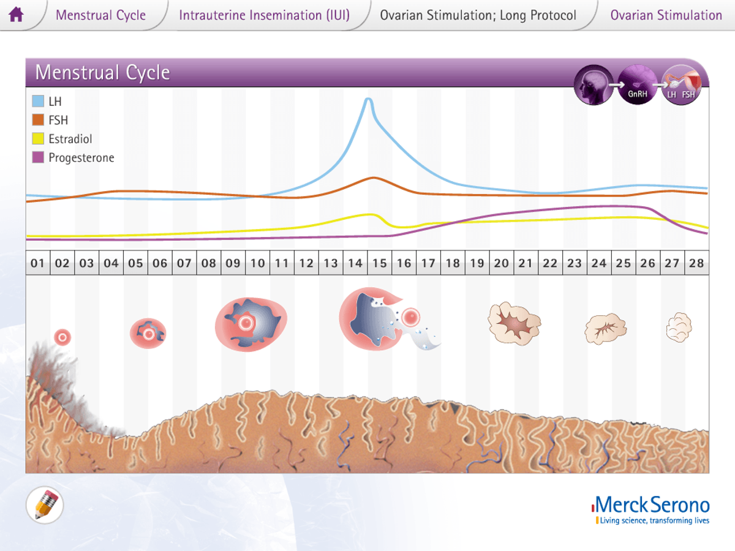Open the pencil annotation tool
The height and width of the screenshot is (551, 735).
pyautogui.click(x=44, y=505)
